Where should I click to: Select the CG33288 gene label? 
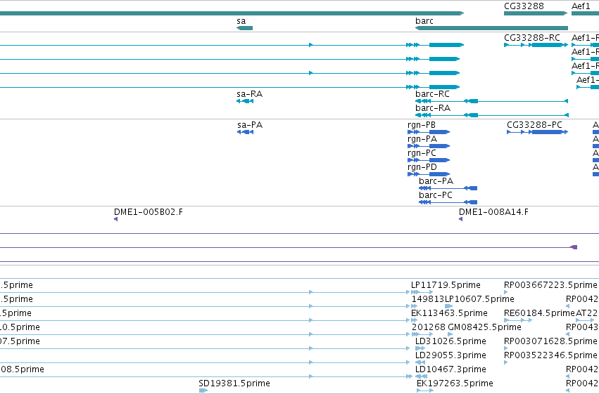pos(524,6)
